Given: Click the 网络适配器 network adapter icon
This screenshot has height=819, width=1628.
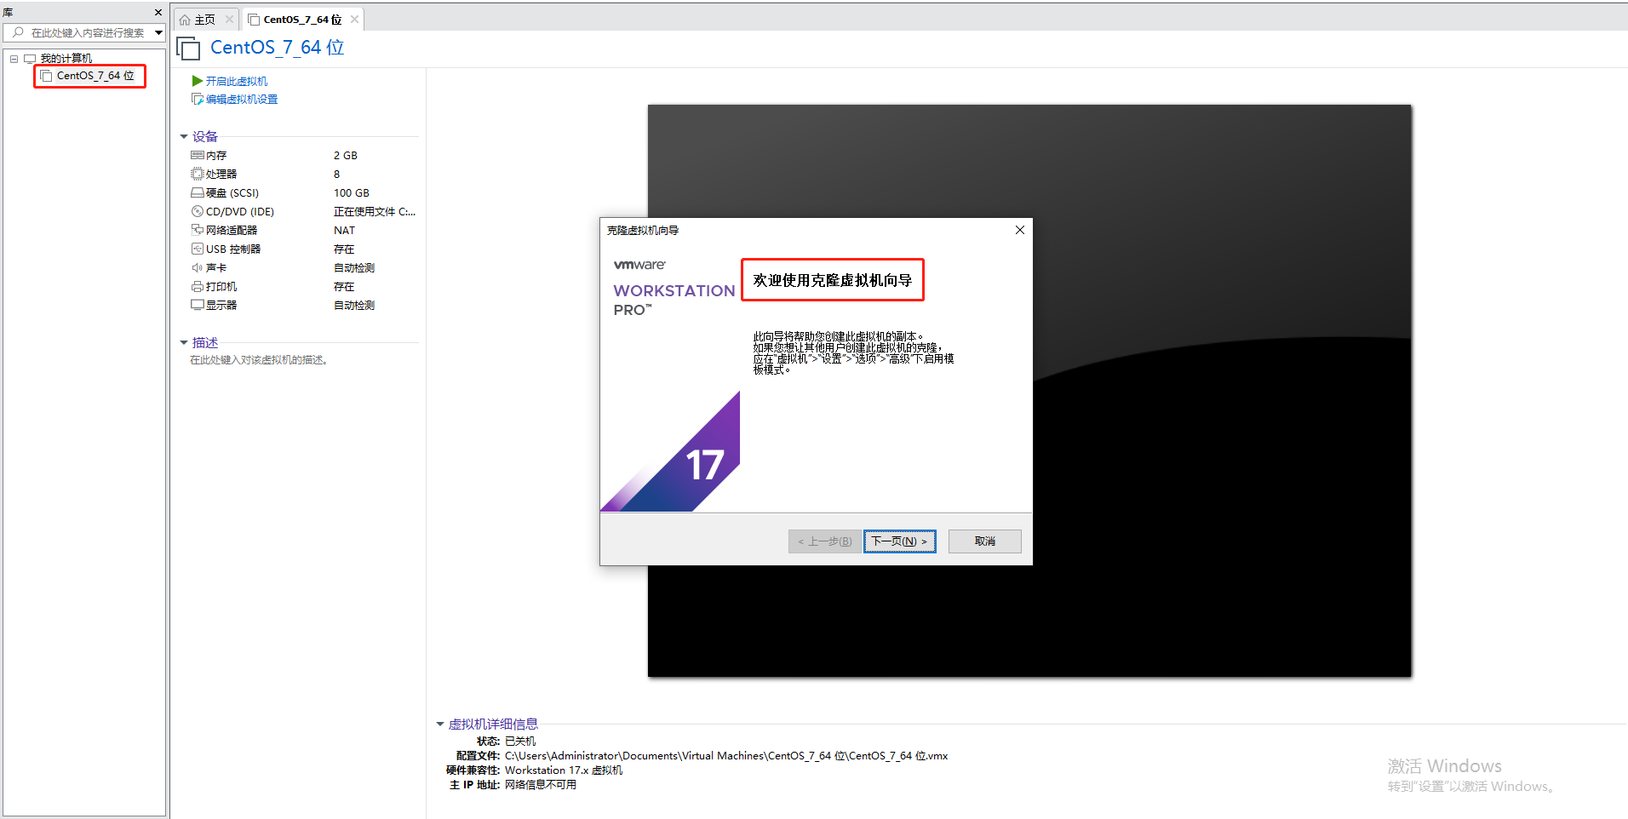Looking at the screenshot, I should 198,230.
